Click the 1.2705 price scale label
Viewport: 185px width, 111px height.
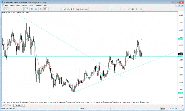181,23
